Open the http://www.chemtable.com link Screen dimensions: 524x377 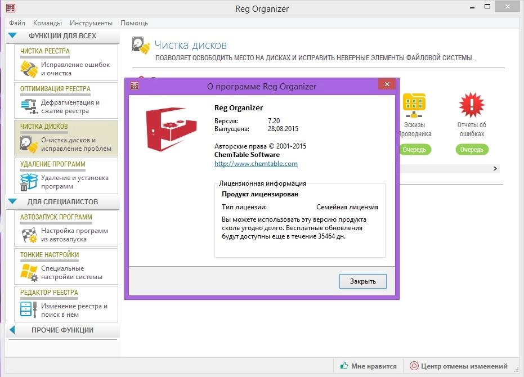[256, 164]
